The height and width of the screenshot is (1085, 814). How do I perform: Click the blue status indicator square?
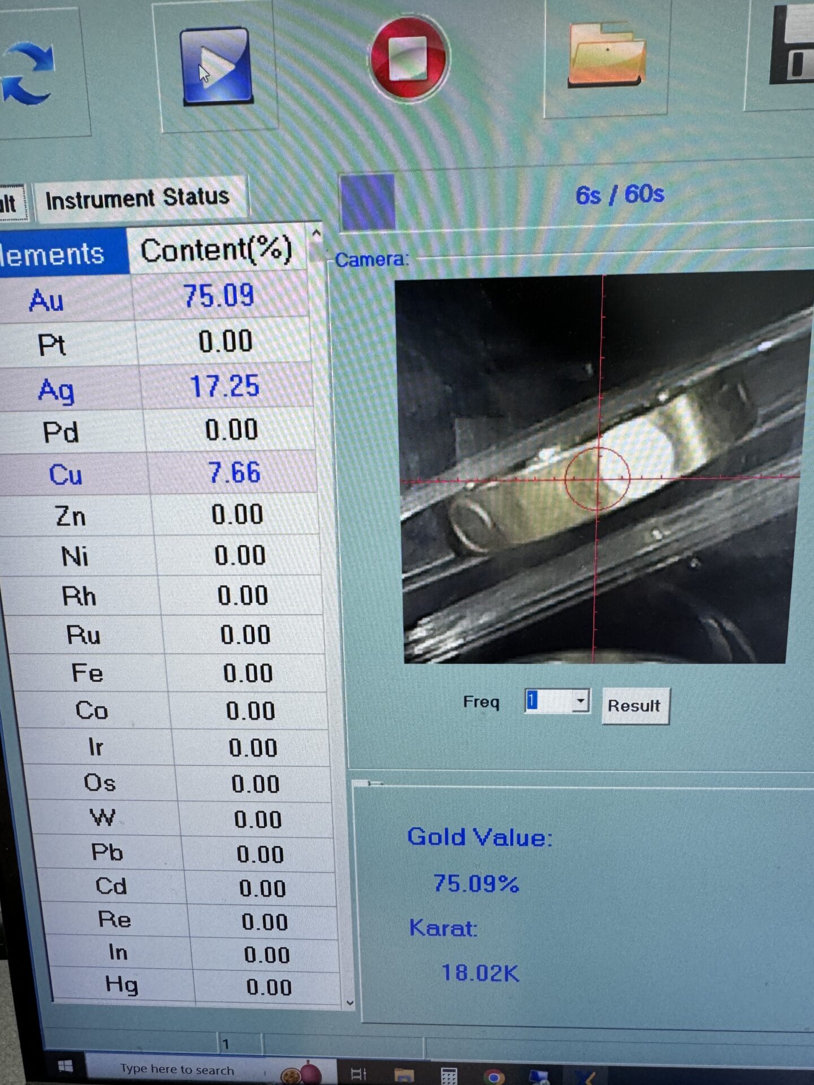[368, 202]
